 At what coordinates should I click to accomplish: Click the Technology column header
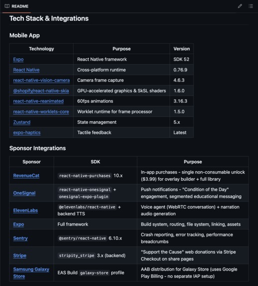(41, 49)
